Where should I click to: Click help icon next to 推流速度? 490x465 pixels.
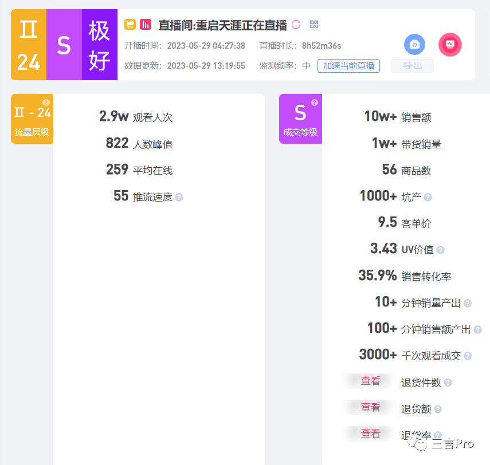pyautogui.click(x=179, y=198)
